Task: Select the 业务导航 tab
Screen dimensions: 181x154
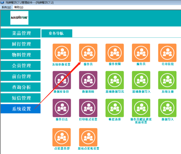Action: 56,33
